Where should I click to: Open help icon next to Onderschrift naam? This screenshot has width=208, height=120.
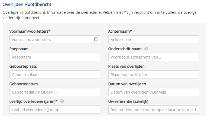146,49
